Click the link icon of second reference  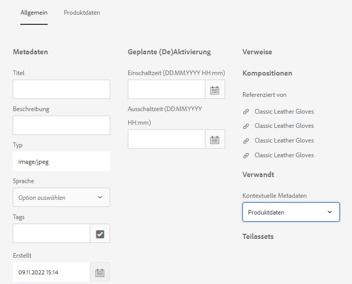pyautogui.click(x=247, y=126)
